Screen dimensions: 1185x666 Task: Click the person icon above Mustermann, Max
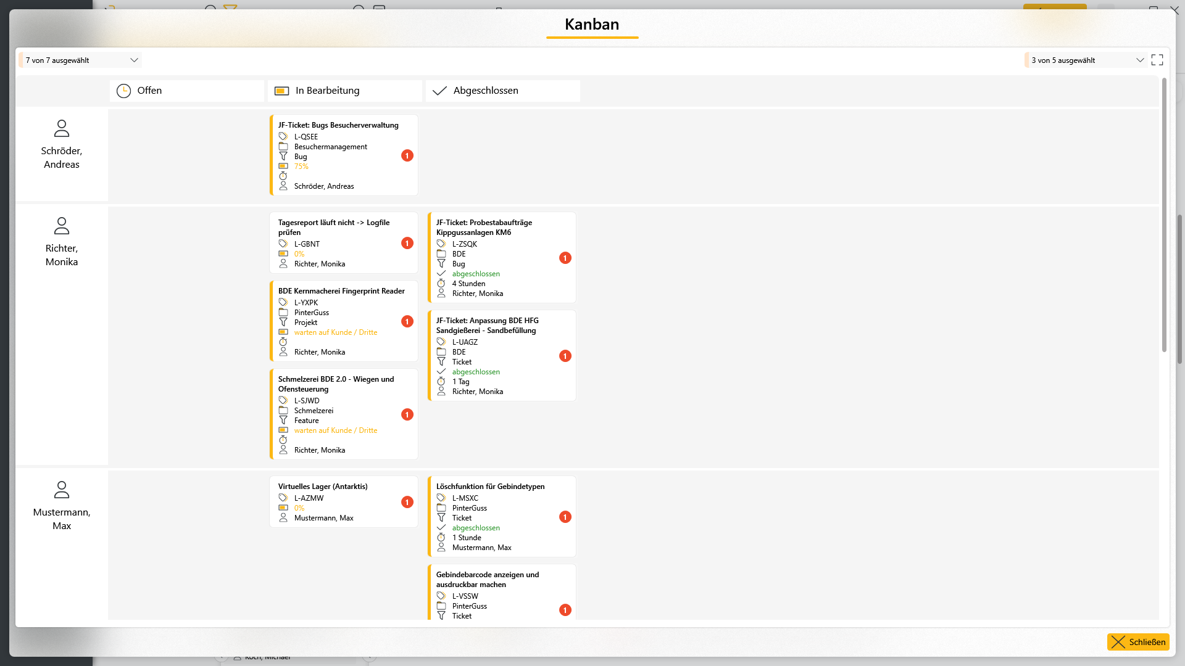point(62,490)
